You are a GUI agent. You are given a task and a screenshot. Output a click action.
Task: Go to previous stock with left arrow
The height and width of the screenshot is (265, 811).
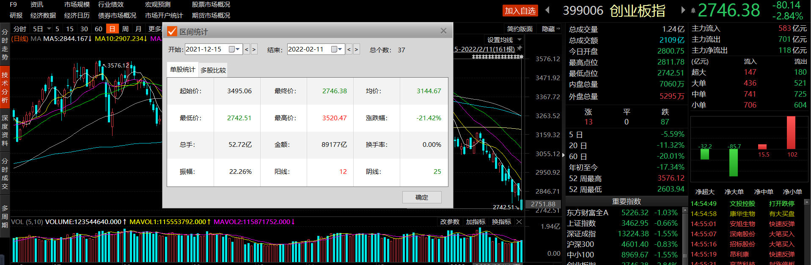point(547,10)
